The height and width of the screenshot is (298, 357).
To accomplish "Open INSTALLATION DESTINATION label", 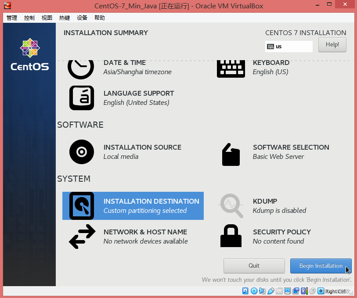I will click(x=151, y=201).
